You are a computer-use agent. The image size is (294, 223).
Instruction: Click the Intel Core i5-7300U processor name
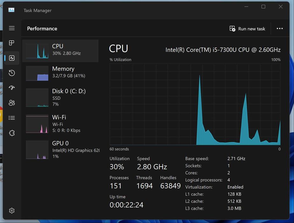[223, 50]
